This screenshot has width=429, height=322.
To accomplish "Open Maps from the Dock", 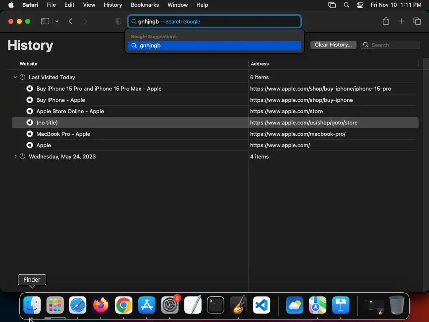I will click(318, 305).
